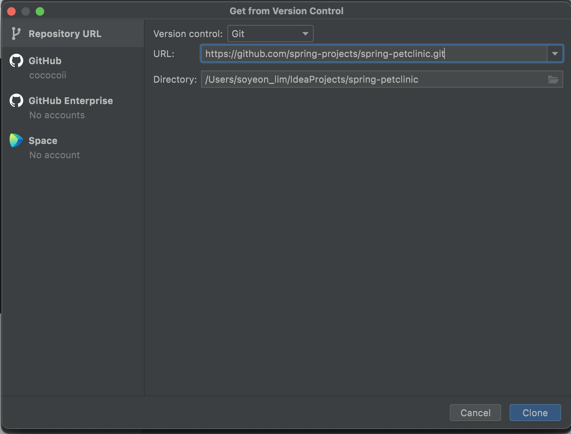Click the GitHub Enterprise octocat icon
Screen dimensions: 571x434
[x=17, y=100]
